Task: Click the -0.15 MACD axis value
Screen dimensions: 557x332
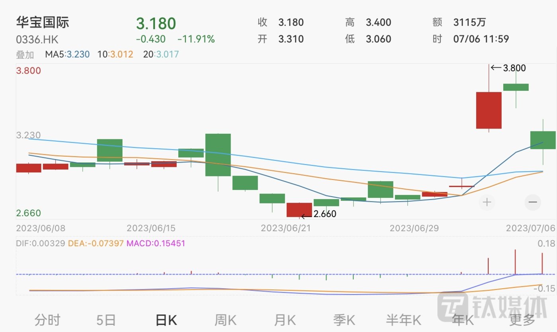Action: tap(545, 289)
